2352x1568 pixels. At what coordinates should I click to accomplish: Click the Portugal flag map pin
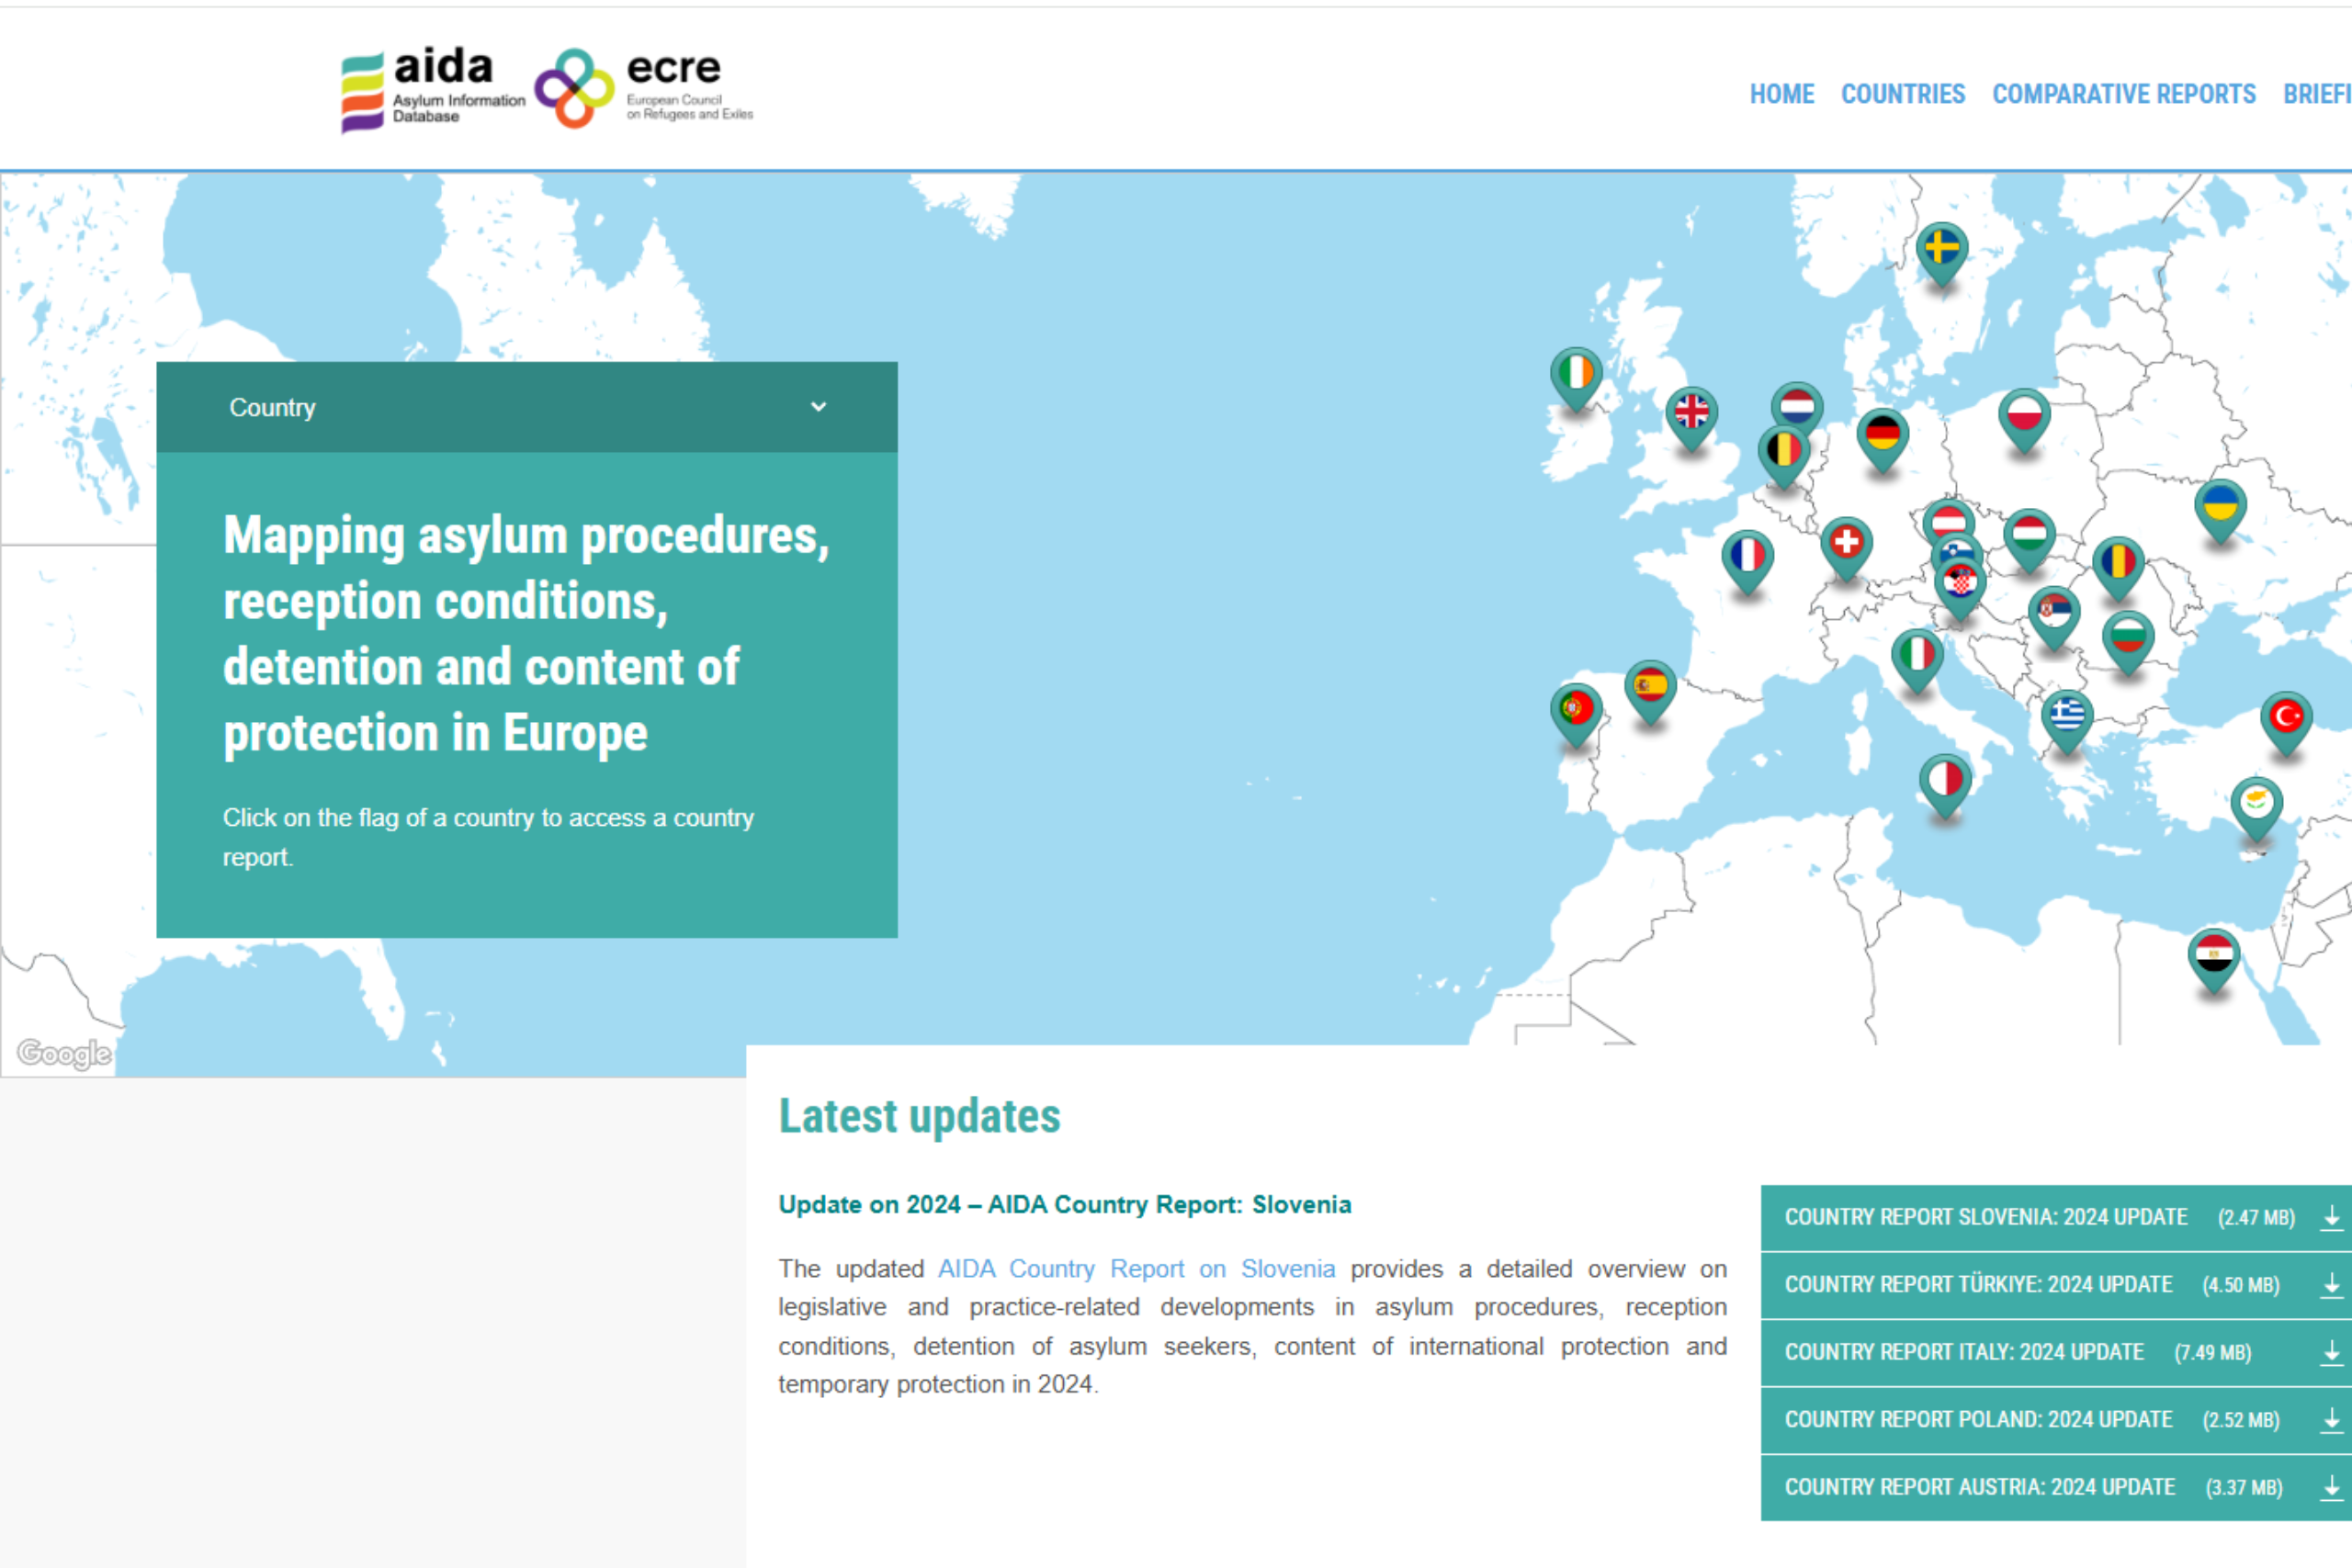click(x=1576, y=709)
